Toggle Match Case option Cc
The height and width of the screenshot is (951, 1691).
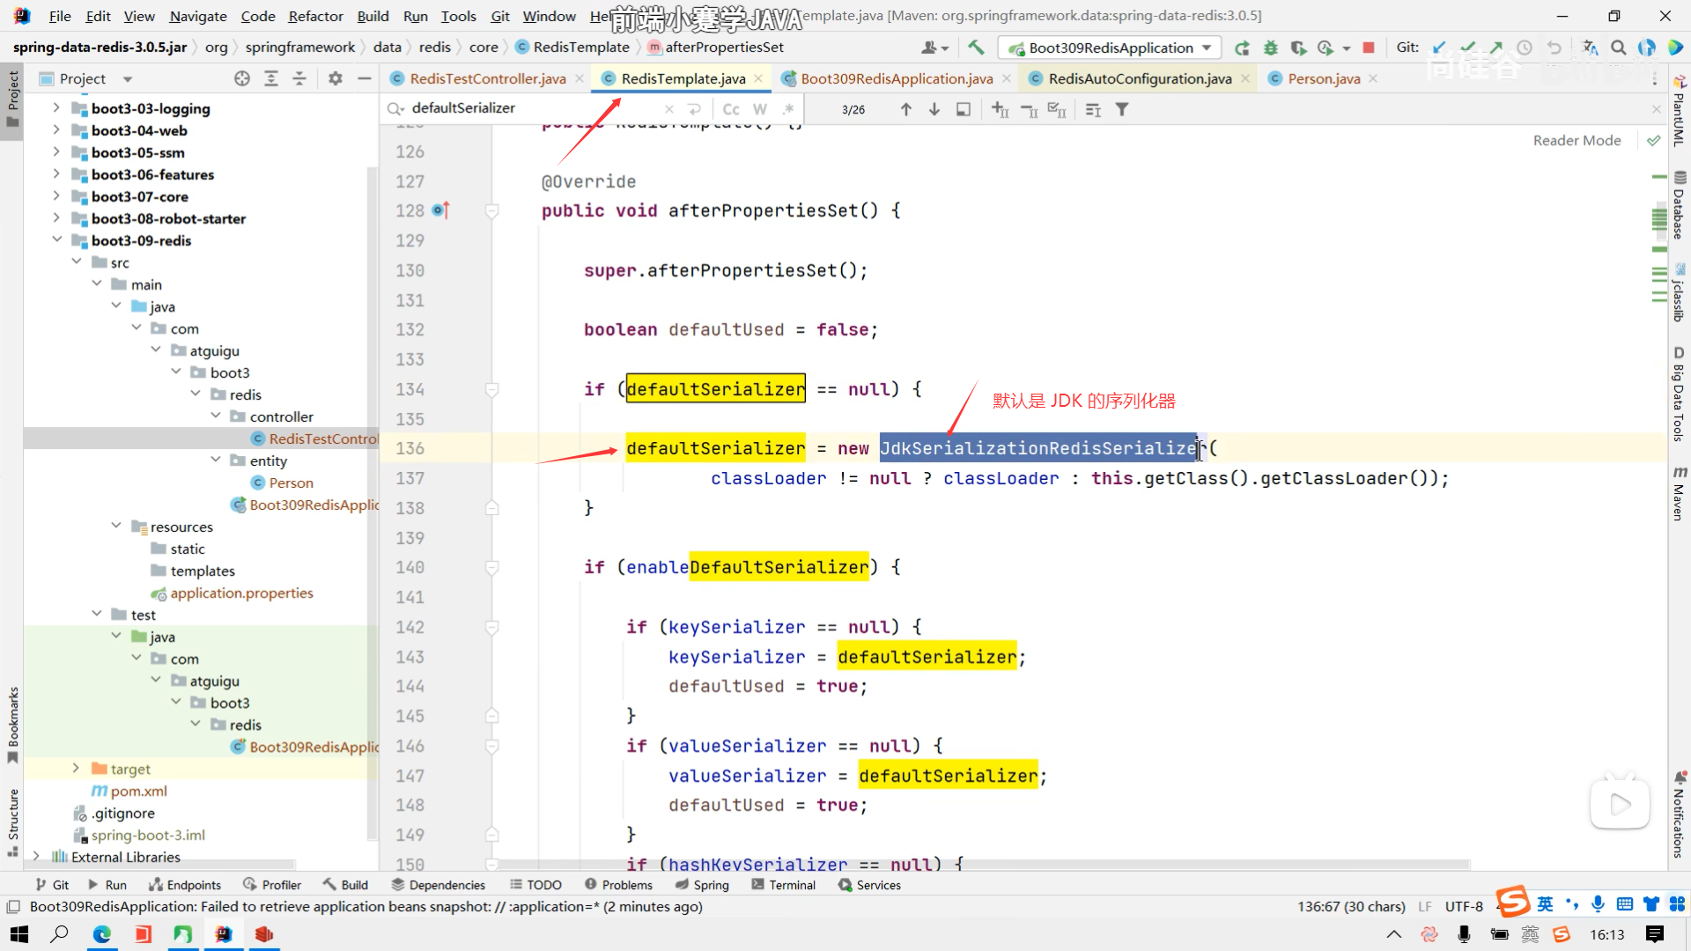pos(731,109)
